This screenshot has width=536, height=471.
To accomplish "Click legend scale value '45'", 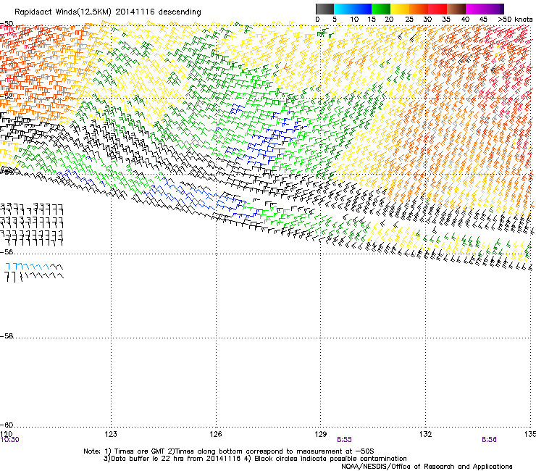I will point(483,20).
